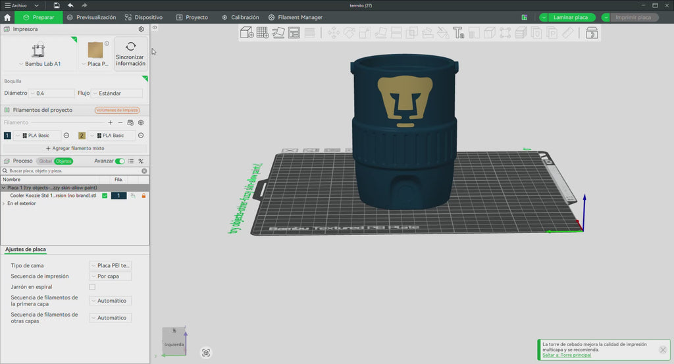Click the Home icon

click(7, 18)
